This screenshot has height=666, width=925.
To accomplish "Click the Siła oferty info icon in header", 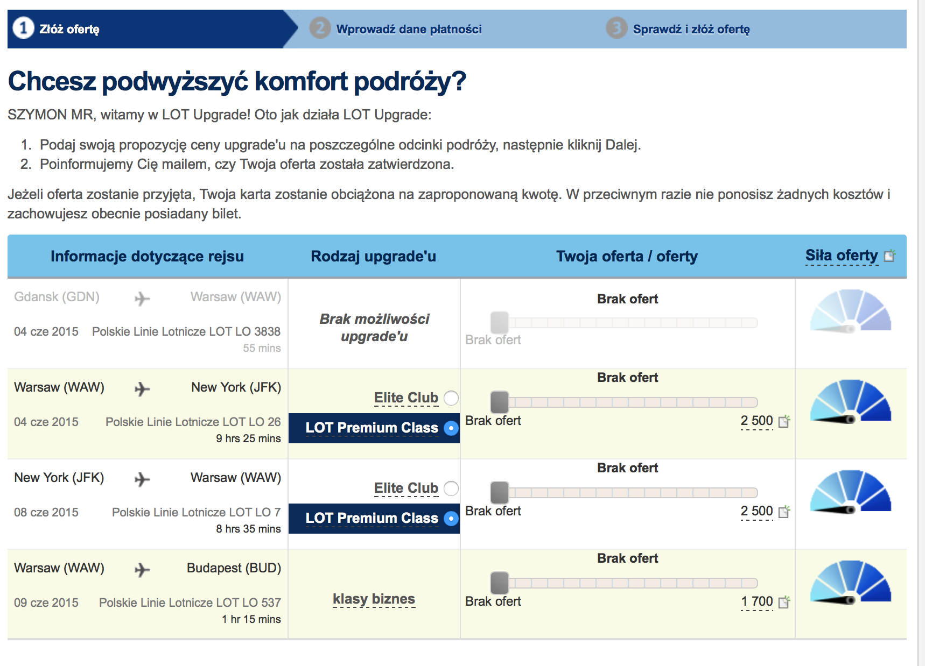I will click(x=889, y=256).
